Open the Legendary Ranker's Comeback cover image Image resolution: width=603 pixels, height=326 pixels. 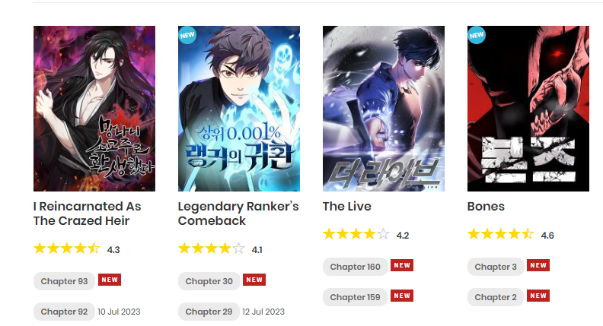[239, 109]
